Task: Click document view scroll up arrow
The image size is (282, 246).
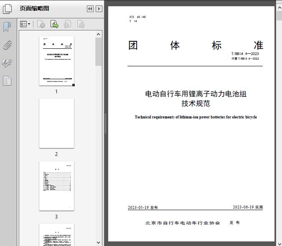Action: tap(279, 8)
